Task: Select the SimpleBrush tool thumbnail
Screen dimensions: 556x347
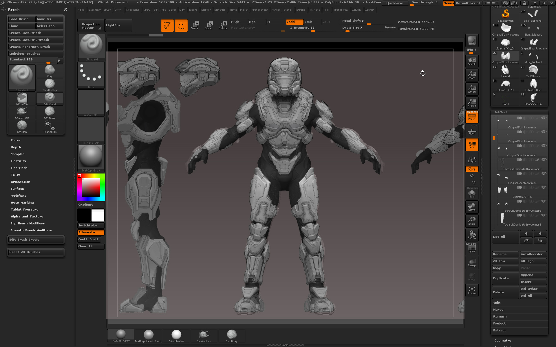Action: pyautogui.click(x=506, y=16)
